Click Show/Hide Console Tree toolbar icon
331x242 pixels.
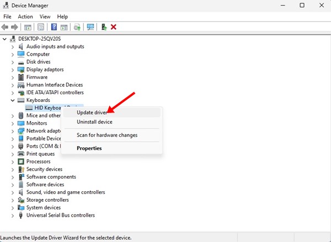(x=28, y=27)
